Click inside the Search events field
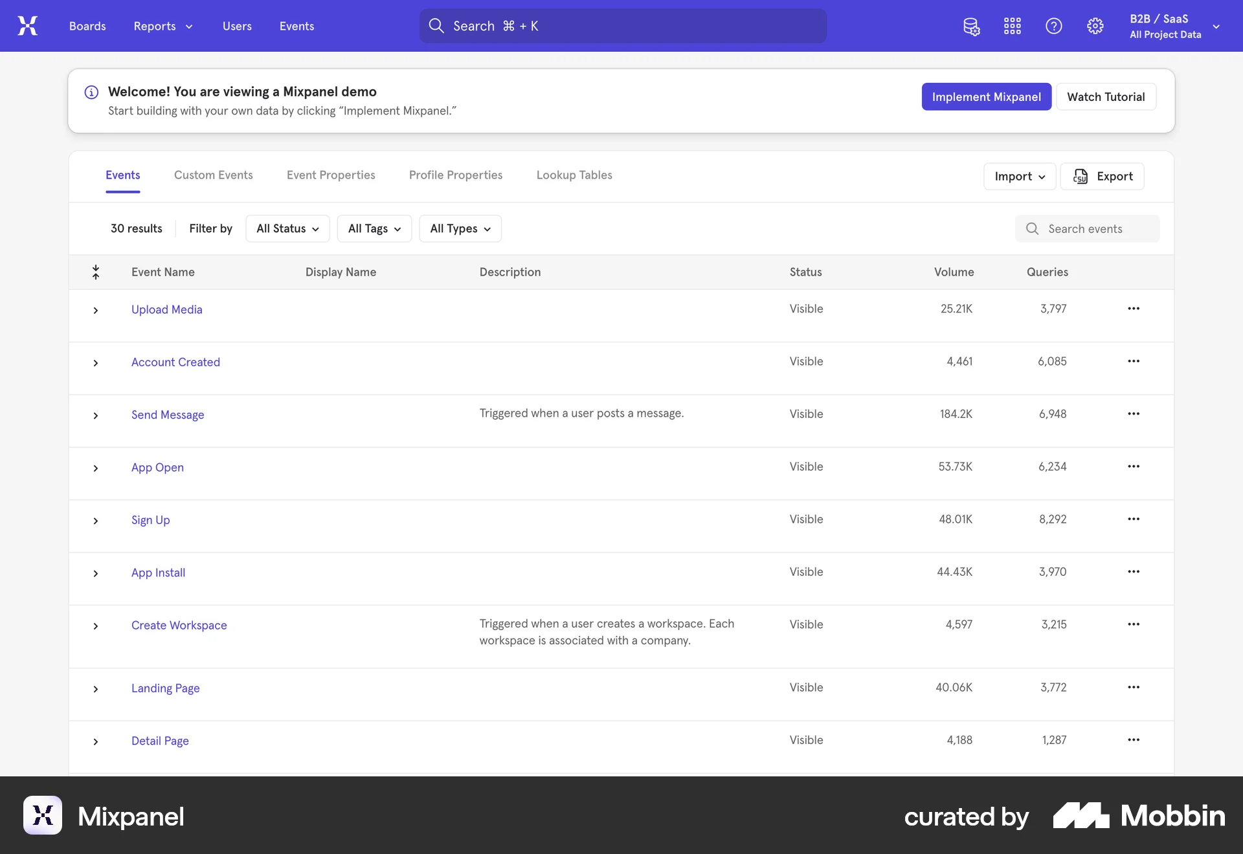The width and height of the screenshot is (1243, 854). click(1094, 228)
